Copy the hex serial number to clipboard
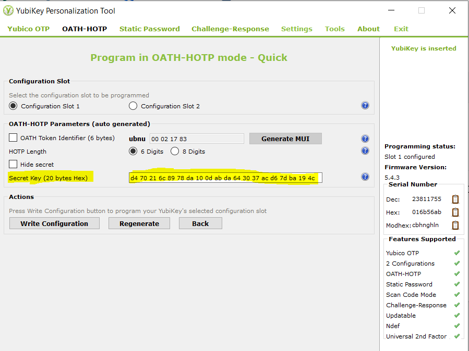The height and width of the screenshot is (351, 469). point(456,212)
